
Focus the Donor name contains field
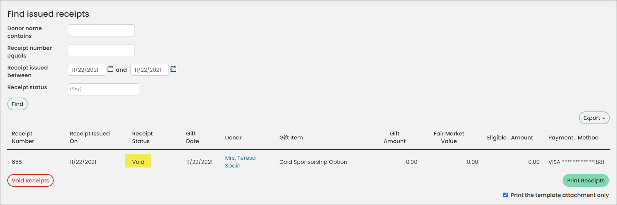[101, 30]
